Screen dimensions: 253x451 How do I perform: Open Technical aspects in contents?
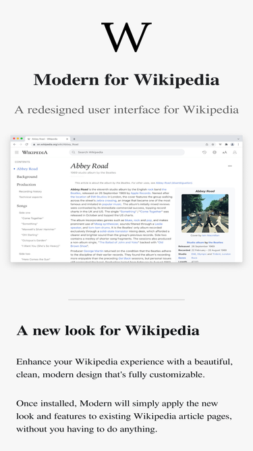click(x=30, y=197)
